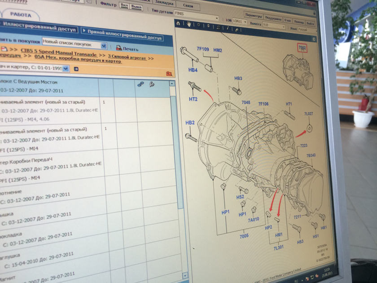This screenshot has width=377, height=283.
Task: Click the scroll down arrow of parts list
Action: 185,275
